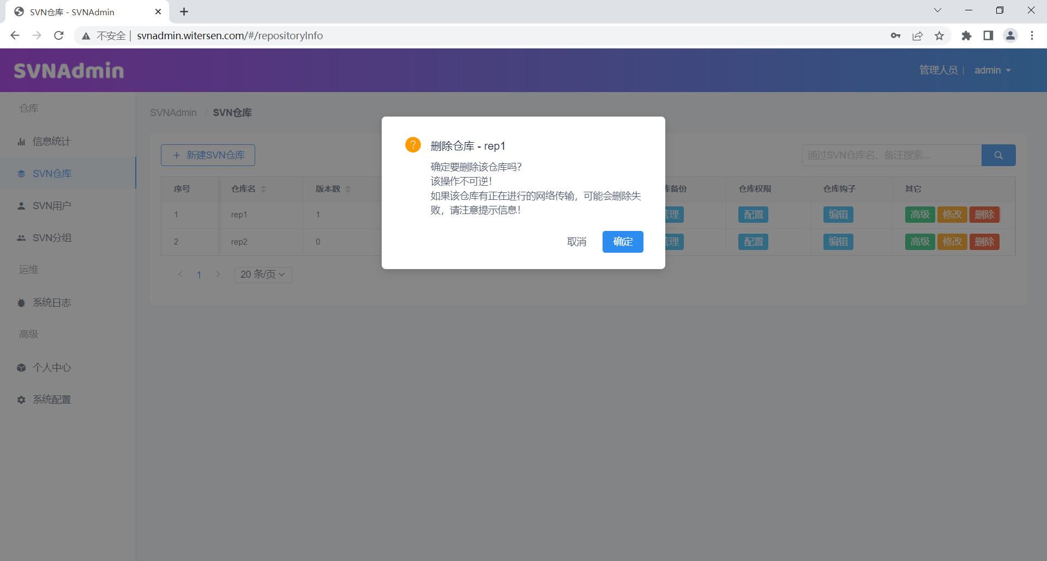Open the tab search chevron
The height and width of the screenshot is (561, 1047).
tap(937, 10)
